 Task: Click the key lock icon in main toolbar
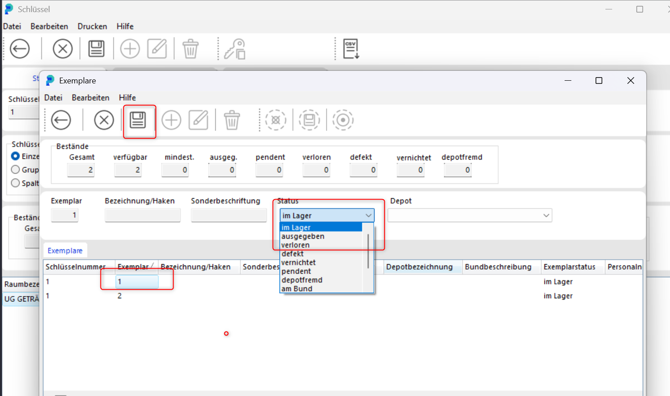235,49
